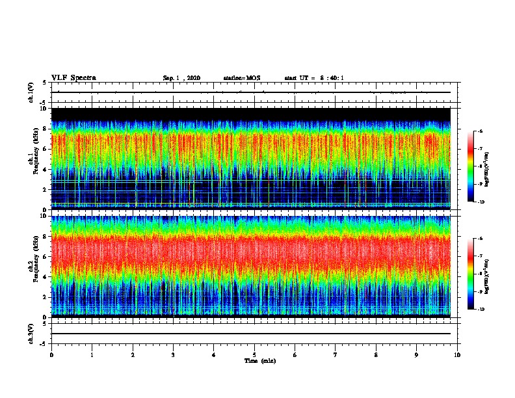515x398 pixels.
Task: Click the ch.1 color bar log(PSD) label
Action: (x=487, y=170)
